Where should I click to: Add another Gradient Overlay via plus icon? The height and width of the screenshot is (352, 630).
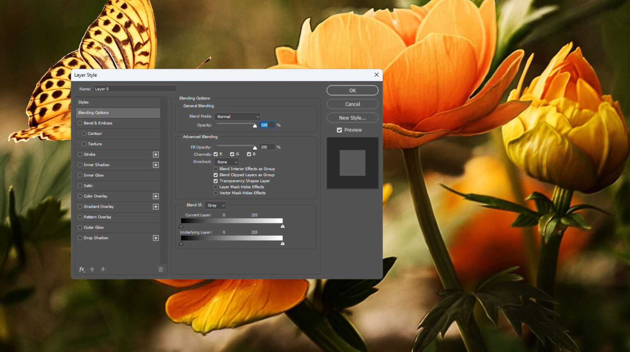point(156,207)
